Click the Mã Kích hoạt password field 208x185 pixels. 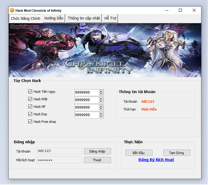(59, 160)
